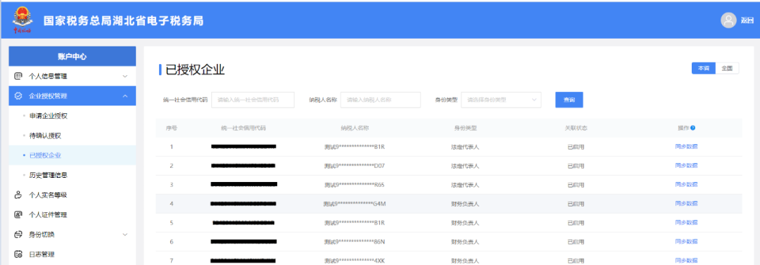
Task: Click 同步数据 in row 6
Action: coord(686,241)
